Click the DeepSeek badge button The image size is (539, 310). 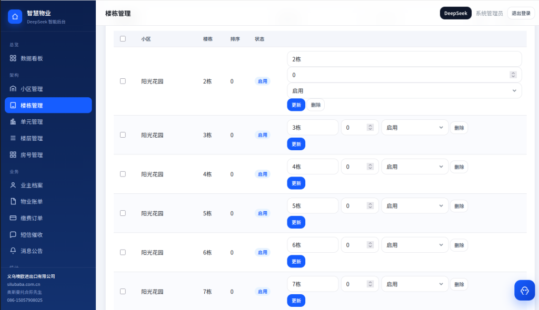pyautogui.click(x=455, y=13)
